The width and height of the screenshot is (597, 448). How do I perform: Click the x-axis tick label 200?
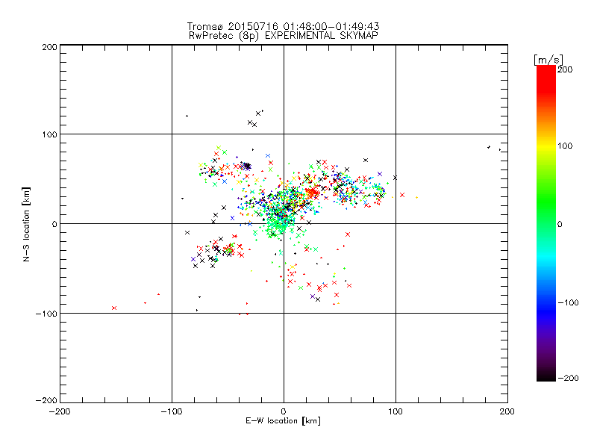[x=507, y=411]
